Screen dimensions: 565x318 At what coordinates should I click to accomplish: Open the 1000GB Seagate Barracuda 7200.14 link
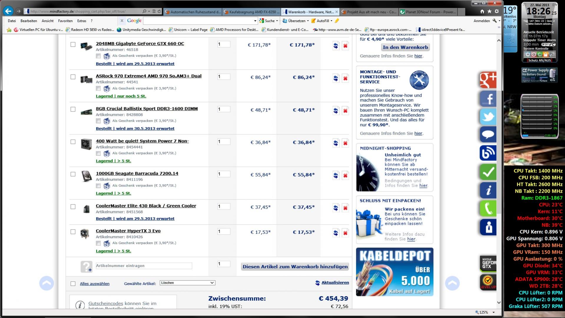137,173
